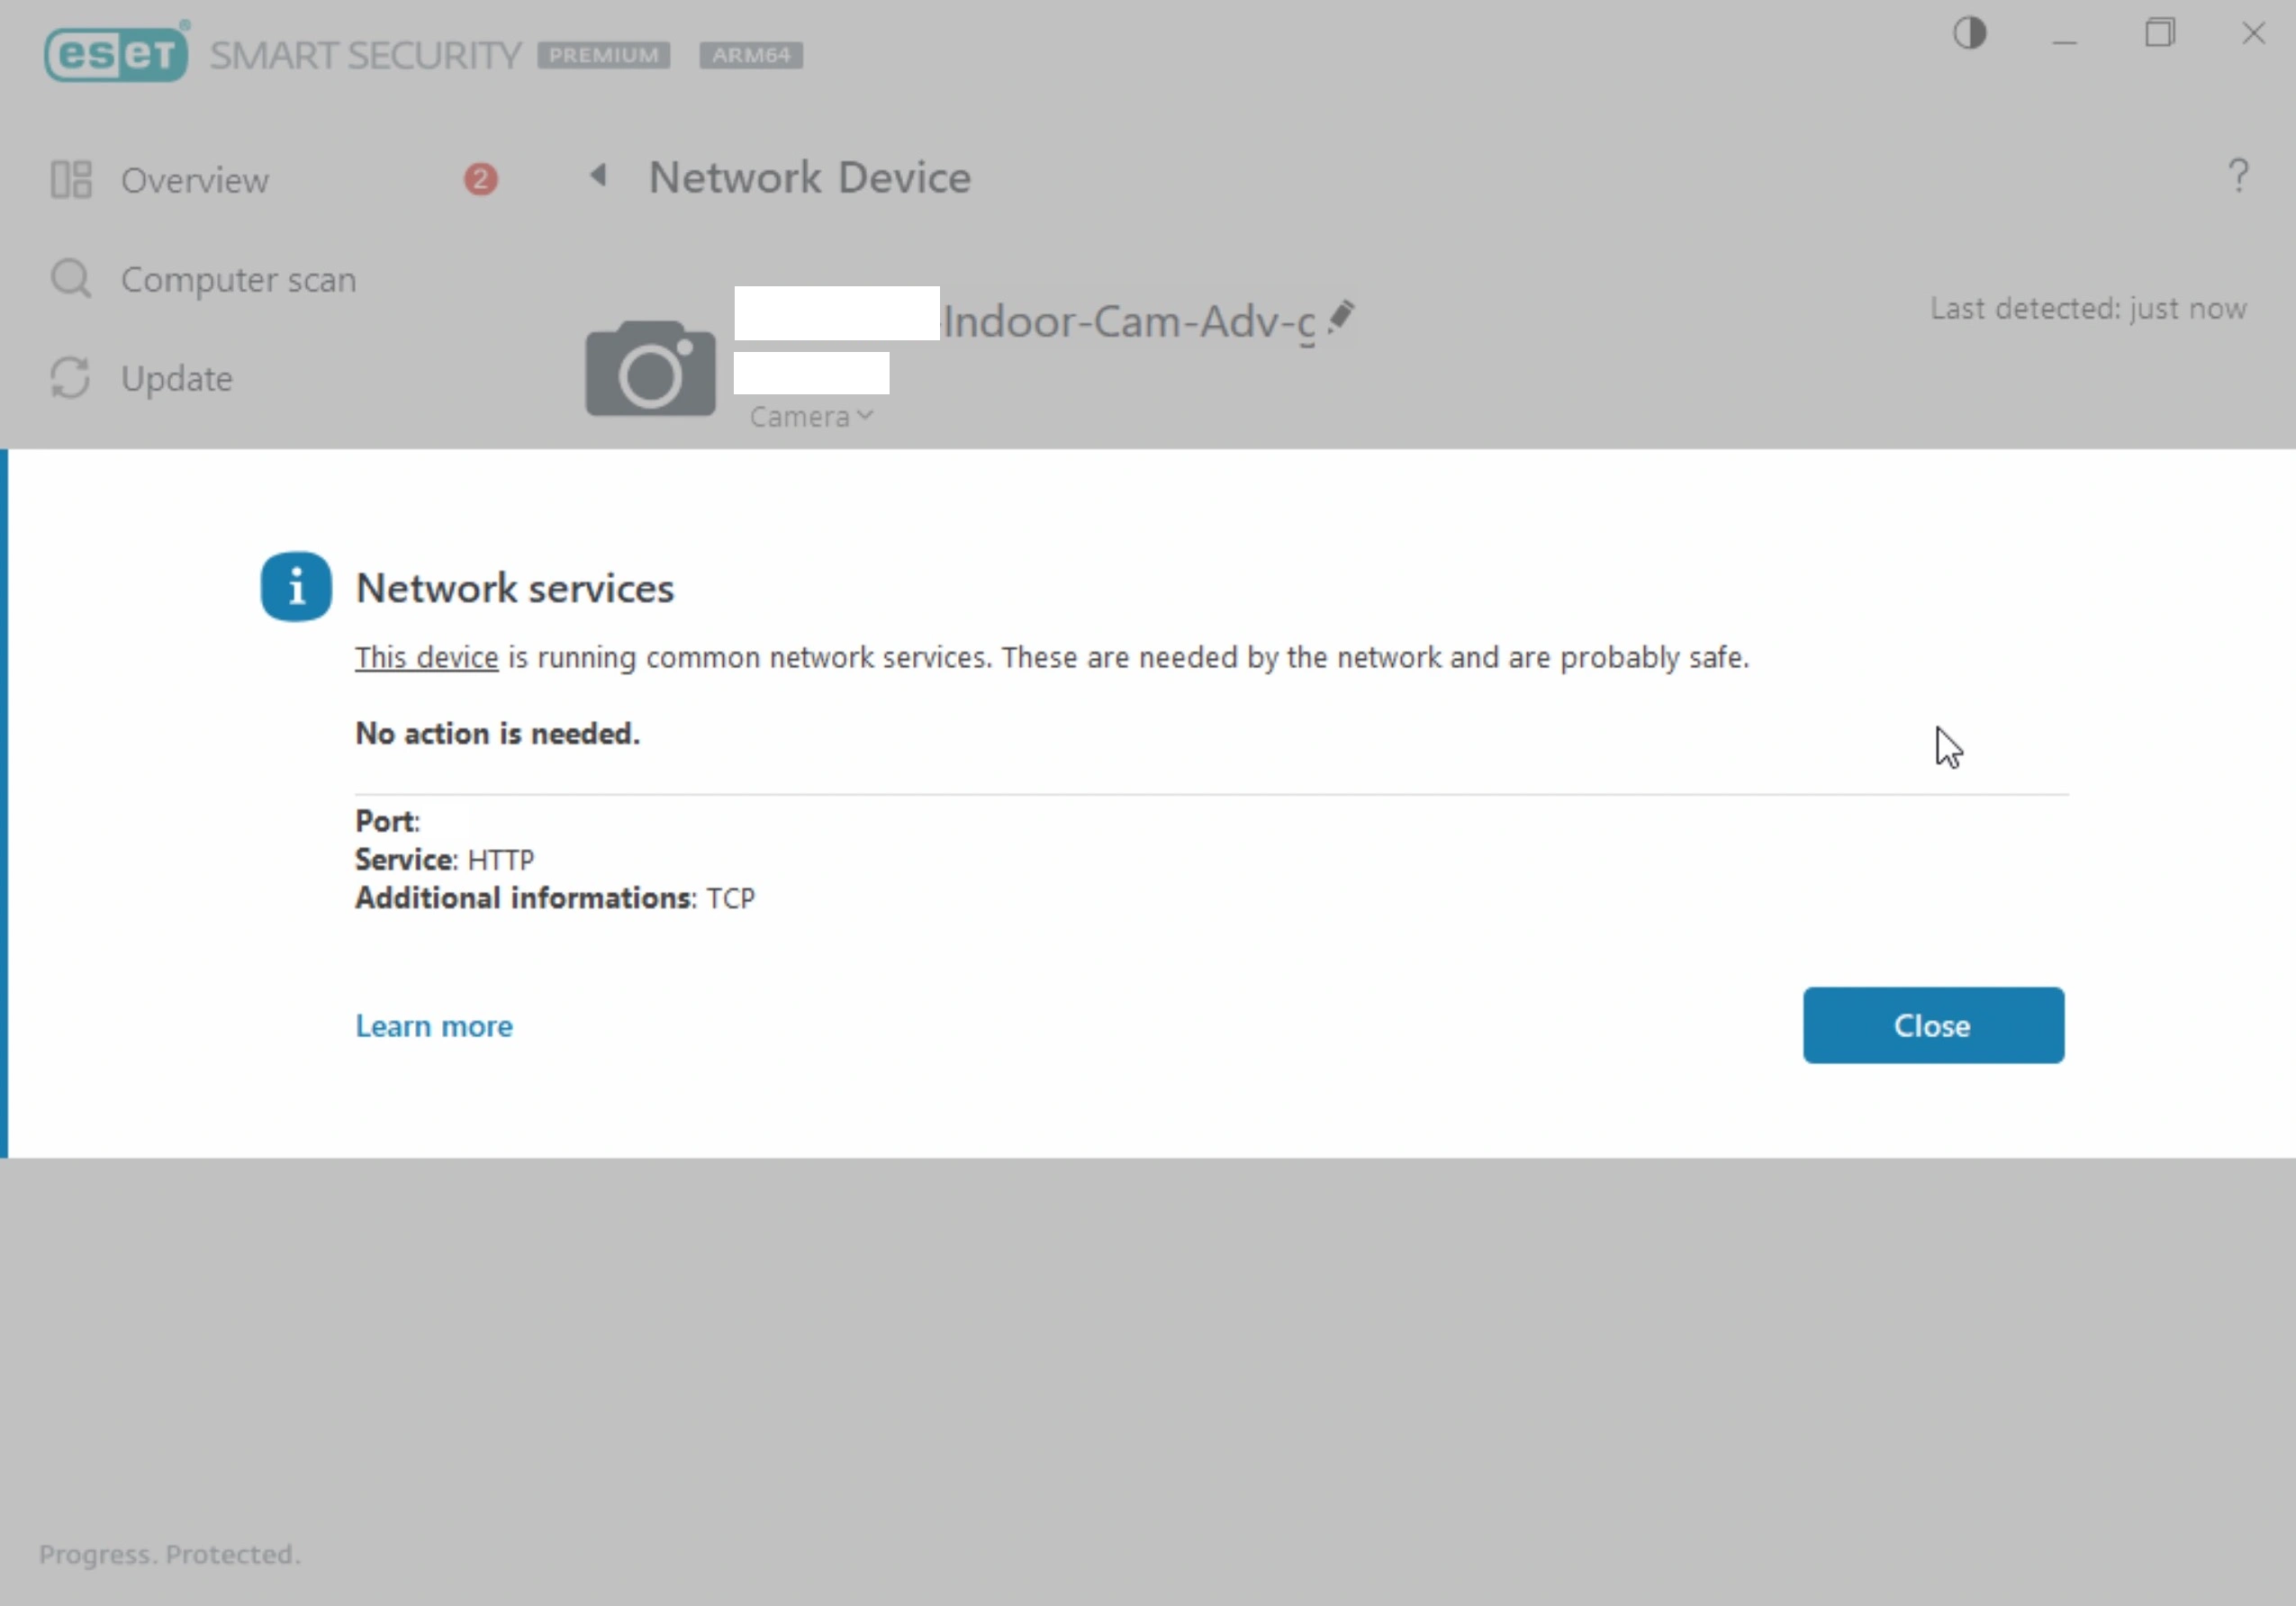Click the Computer scan magnifier icon

(71, 279)
